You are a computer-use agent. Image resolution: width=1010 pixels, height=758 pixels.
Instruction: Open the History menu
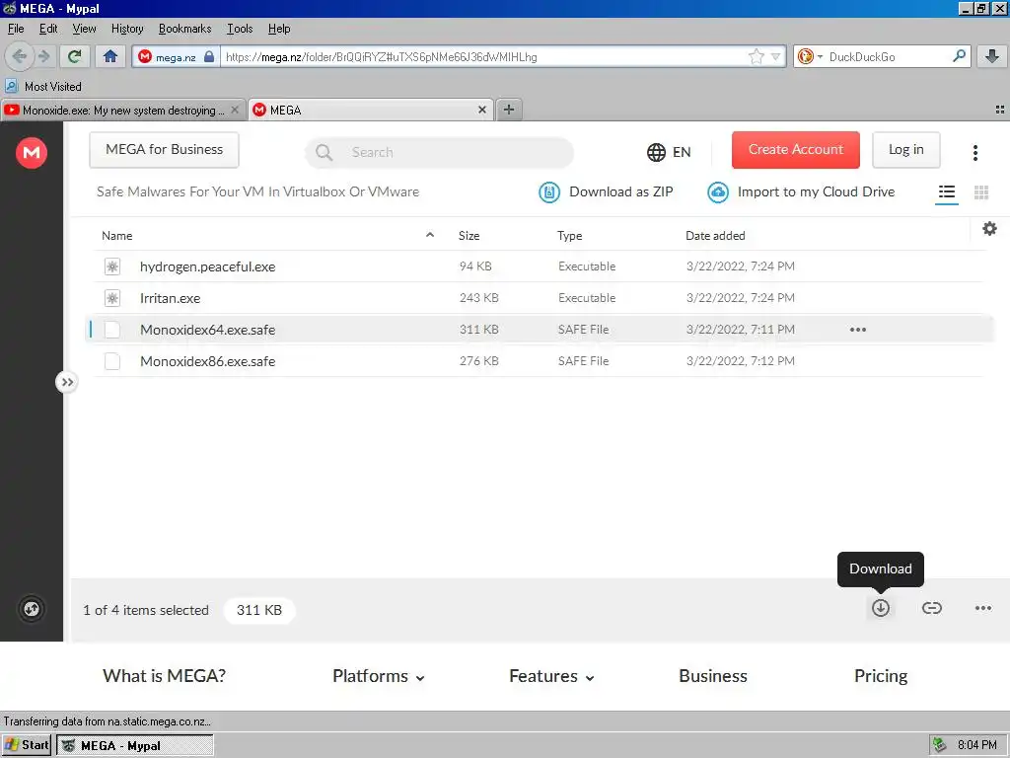pos(127,29)
